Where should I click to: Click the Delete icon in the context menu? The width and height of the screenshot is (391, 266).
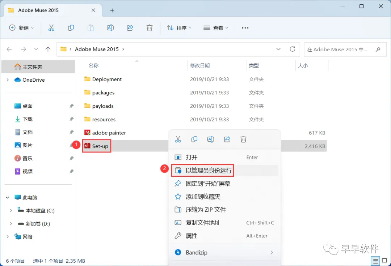tap(243, 140)
